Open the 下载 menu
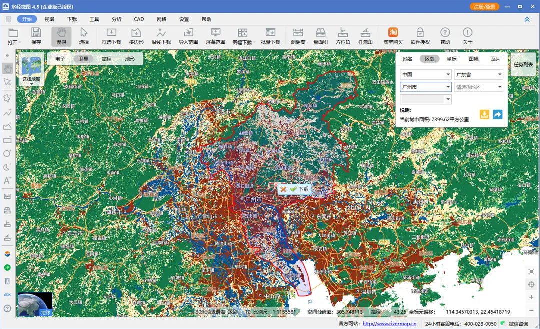Viewport: 540px width, 329px height. tap(72, 19)
